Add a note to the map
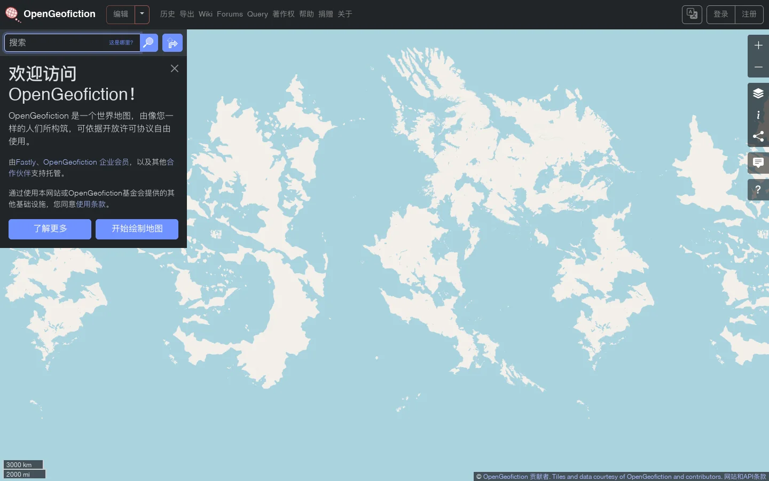The width and height of the screenshot is (769, 481). coord(758,163)
